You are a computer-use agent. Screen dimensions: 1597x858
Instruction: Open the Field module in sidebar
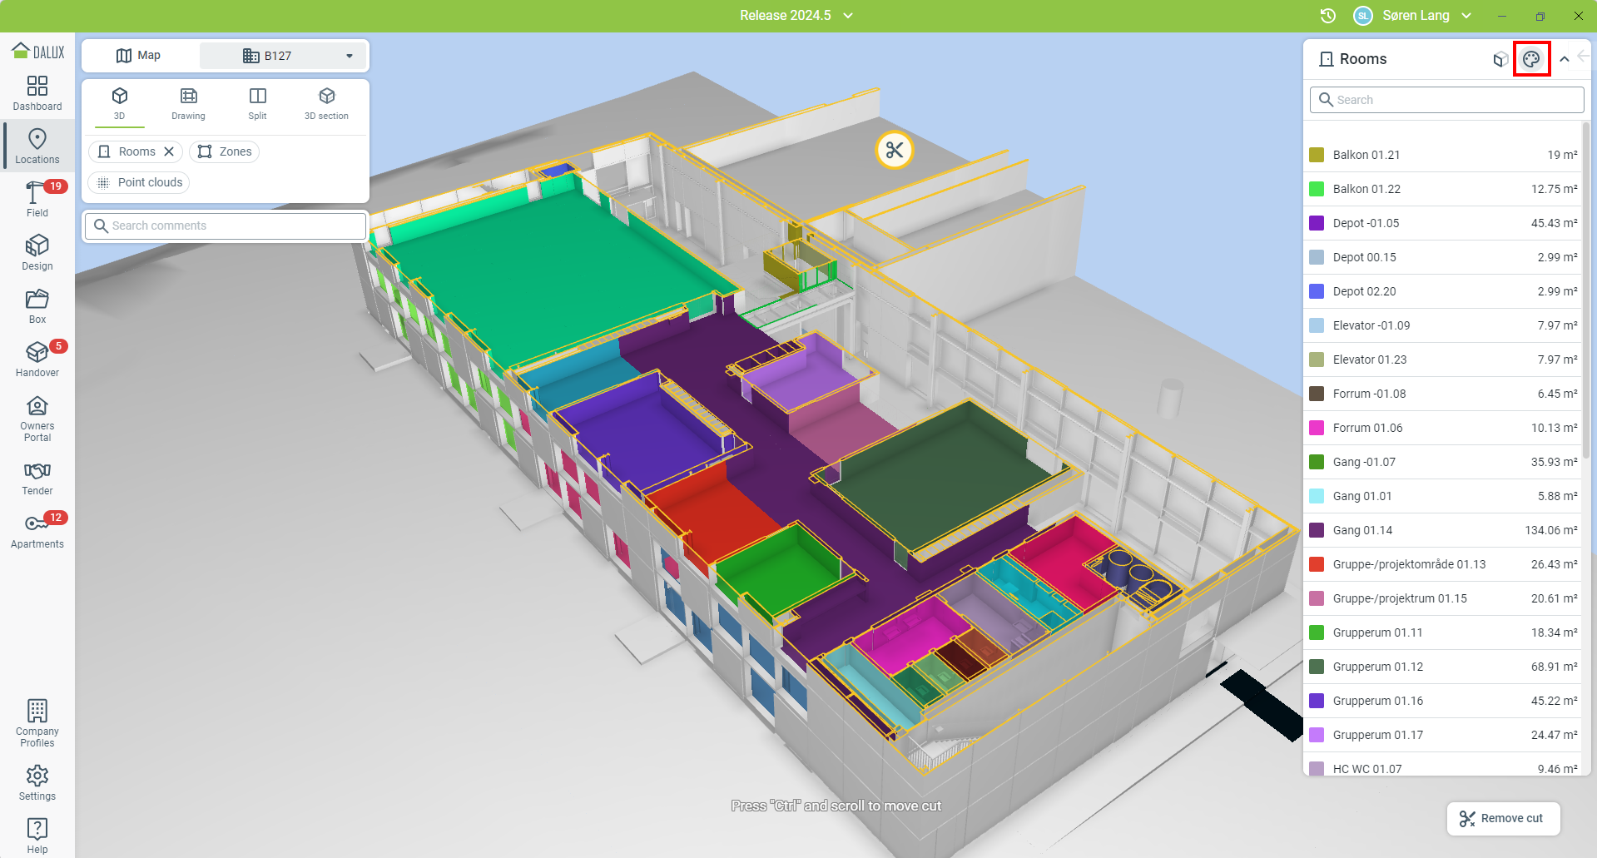click(x=37, y=200)
